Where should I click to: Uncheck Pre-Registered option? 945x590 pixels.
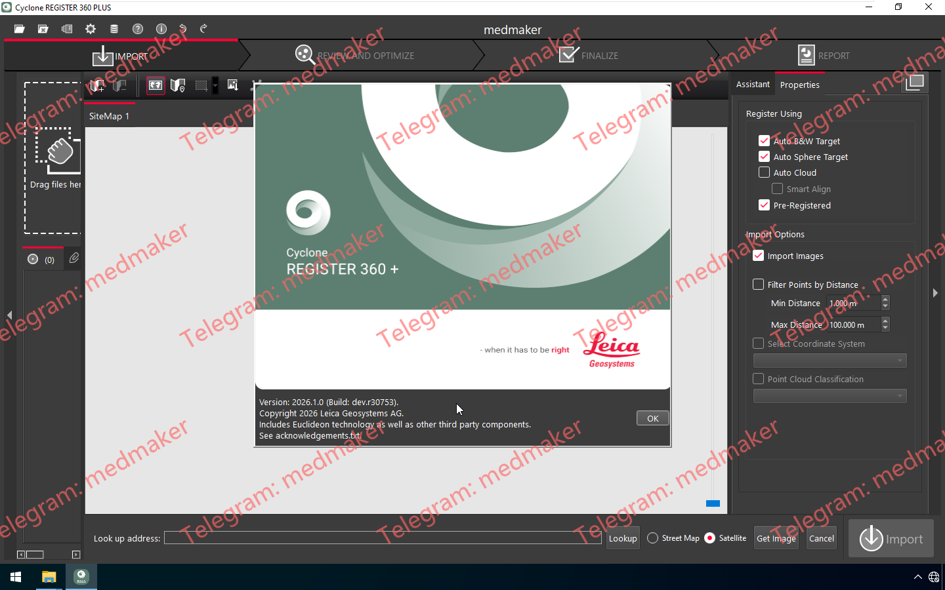[x=764, y=205]
